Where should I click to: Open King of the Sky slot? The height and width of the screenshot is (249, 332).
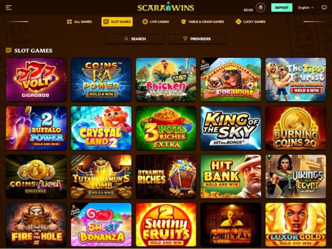[231, 128]
